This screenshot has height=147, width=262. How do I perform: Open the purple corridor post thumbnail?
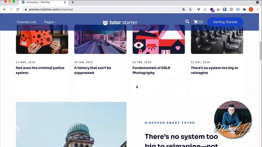coord(100,39)
